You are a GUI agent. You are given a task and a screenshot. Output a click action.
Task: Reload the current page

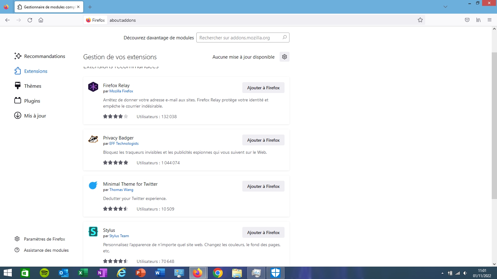[x=30, y=20]
